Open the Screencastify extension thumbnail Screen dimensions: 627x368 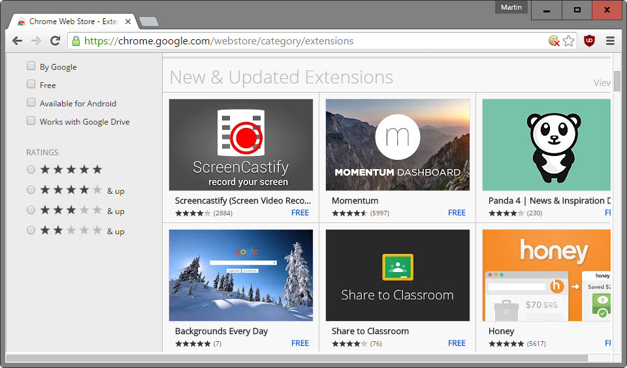point(241,145)
